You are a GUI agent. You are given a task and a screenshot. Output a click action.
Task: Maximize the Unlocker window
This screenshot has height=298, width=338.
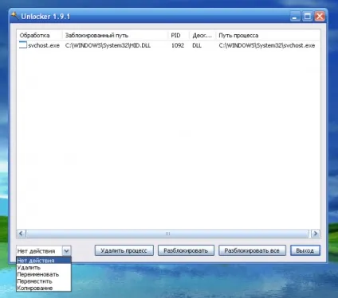308,17
